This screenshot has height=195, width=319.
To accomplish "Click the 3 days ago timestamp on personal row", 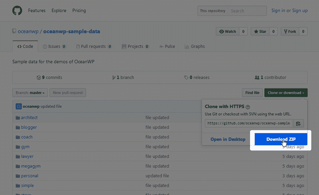I will coord(293,176).
